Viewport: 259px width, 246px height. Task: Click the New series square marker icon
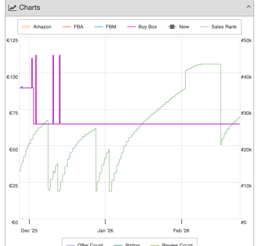(x=172, y=27)
